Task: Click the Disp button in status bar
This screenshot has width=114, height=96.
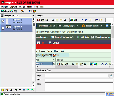Action: [110, 94]
